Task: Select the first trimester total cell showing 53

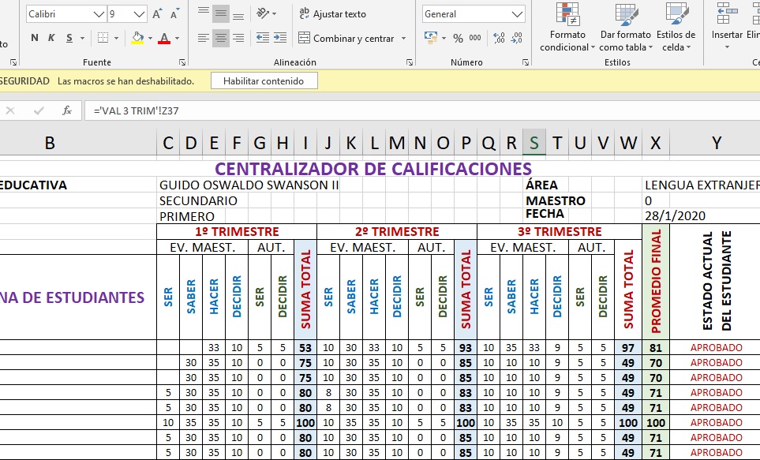Action: [x=305, y=347]
